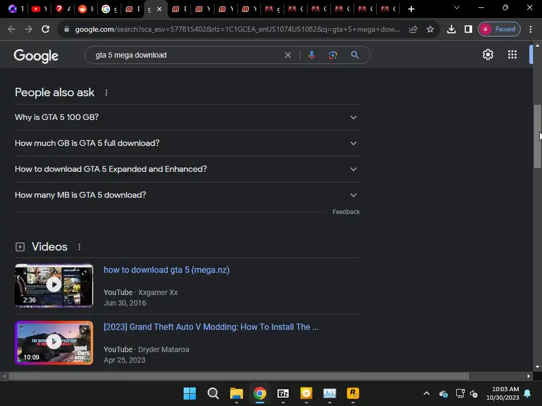Open Windows taskbar search
This screenshot has height=406, width=542.
213,393
